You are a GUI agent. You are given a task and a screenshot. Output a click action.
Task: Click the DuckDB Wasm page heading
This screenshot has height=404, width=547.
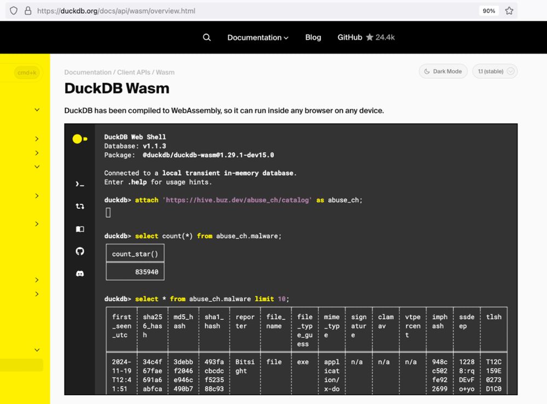[117, 89]
